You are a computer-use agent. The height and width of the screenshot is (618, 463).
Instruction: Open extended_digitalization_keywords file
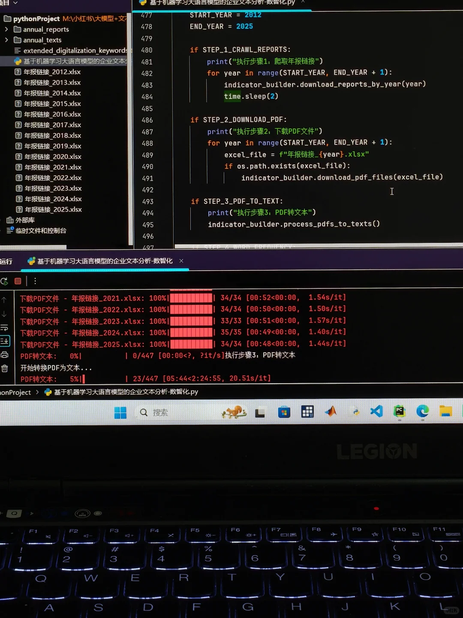coord(71,51)
